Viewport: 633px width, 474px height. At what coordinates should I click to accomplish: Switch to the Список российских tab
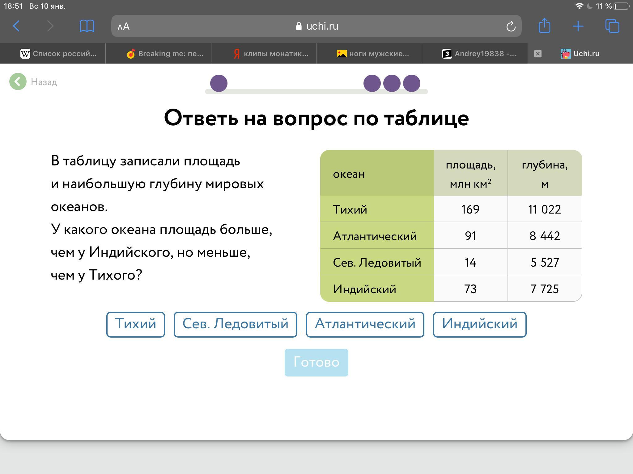(59, 54)
